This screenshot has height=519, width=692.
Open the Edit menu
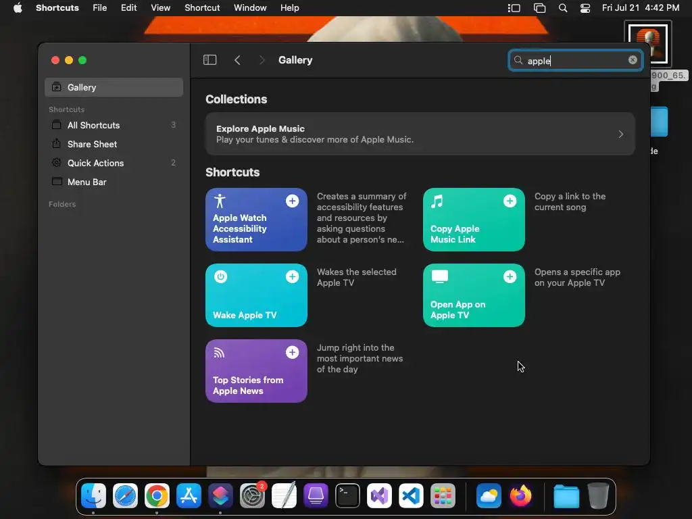point(129,8)
